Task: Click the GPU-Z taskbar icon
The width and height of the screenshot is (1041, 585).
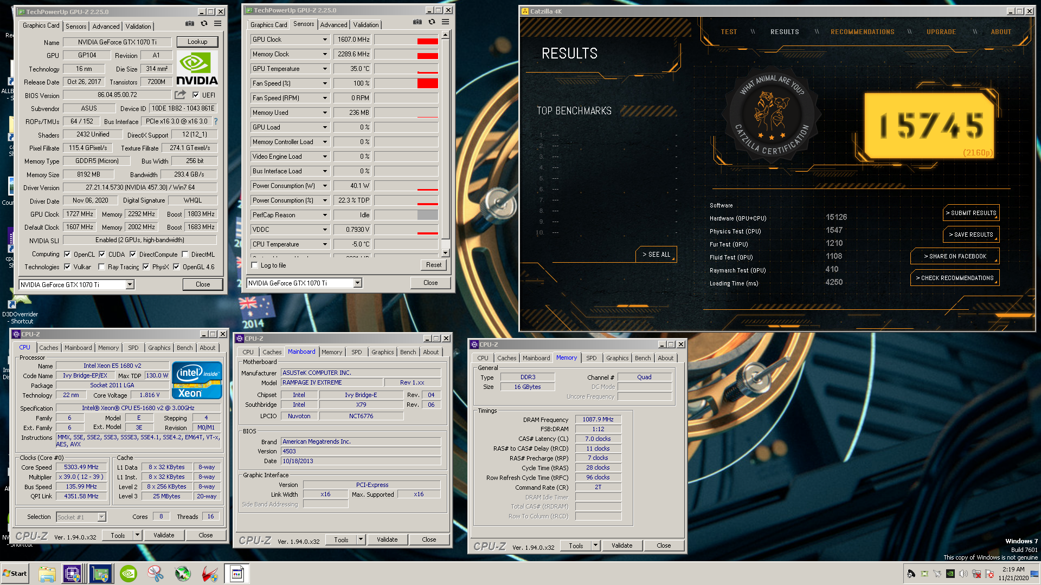Action: point(100,574)
